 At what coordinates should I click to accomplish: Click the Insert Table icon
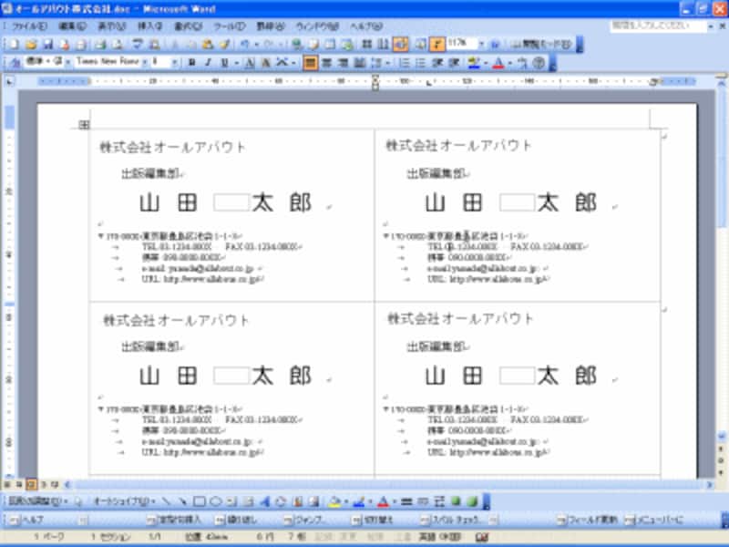pyautogui.click(x=330, y=44)
